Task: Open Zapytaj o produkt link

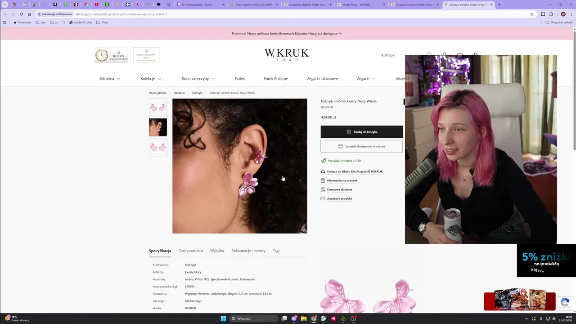Action: point(339,198)
